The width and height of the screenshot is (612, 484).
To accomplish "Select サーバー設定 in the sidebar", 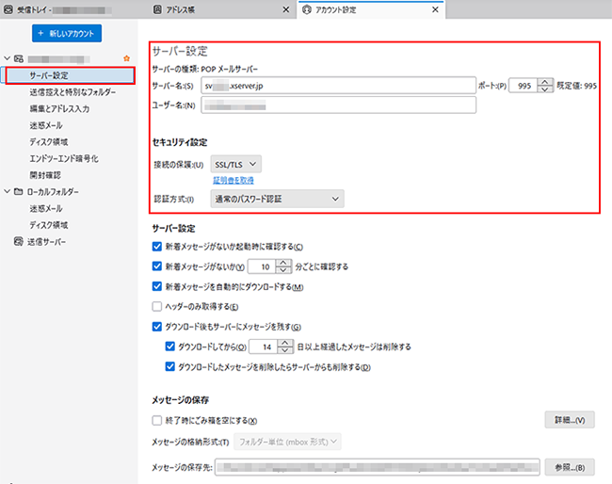I will click(71, 75).
